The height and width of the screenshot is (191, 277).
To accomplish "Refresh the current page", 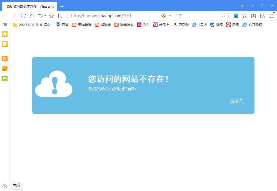I will (x=23, y=16).
